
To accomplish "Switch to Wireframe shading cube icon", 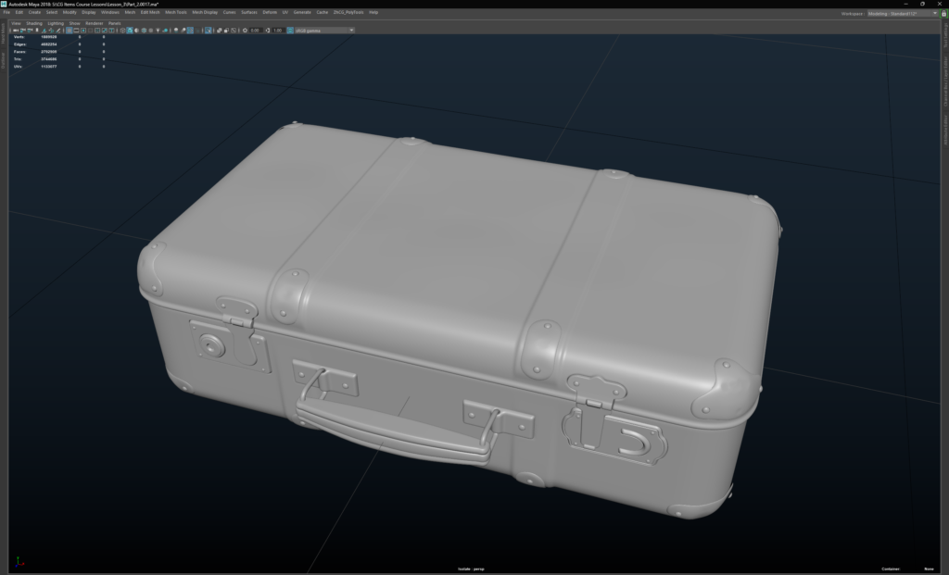I will 123,31.
